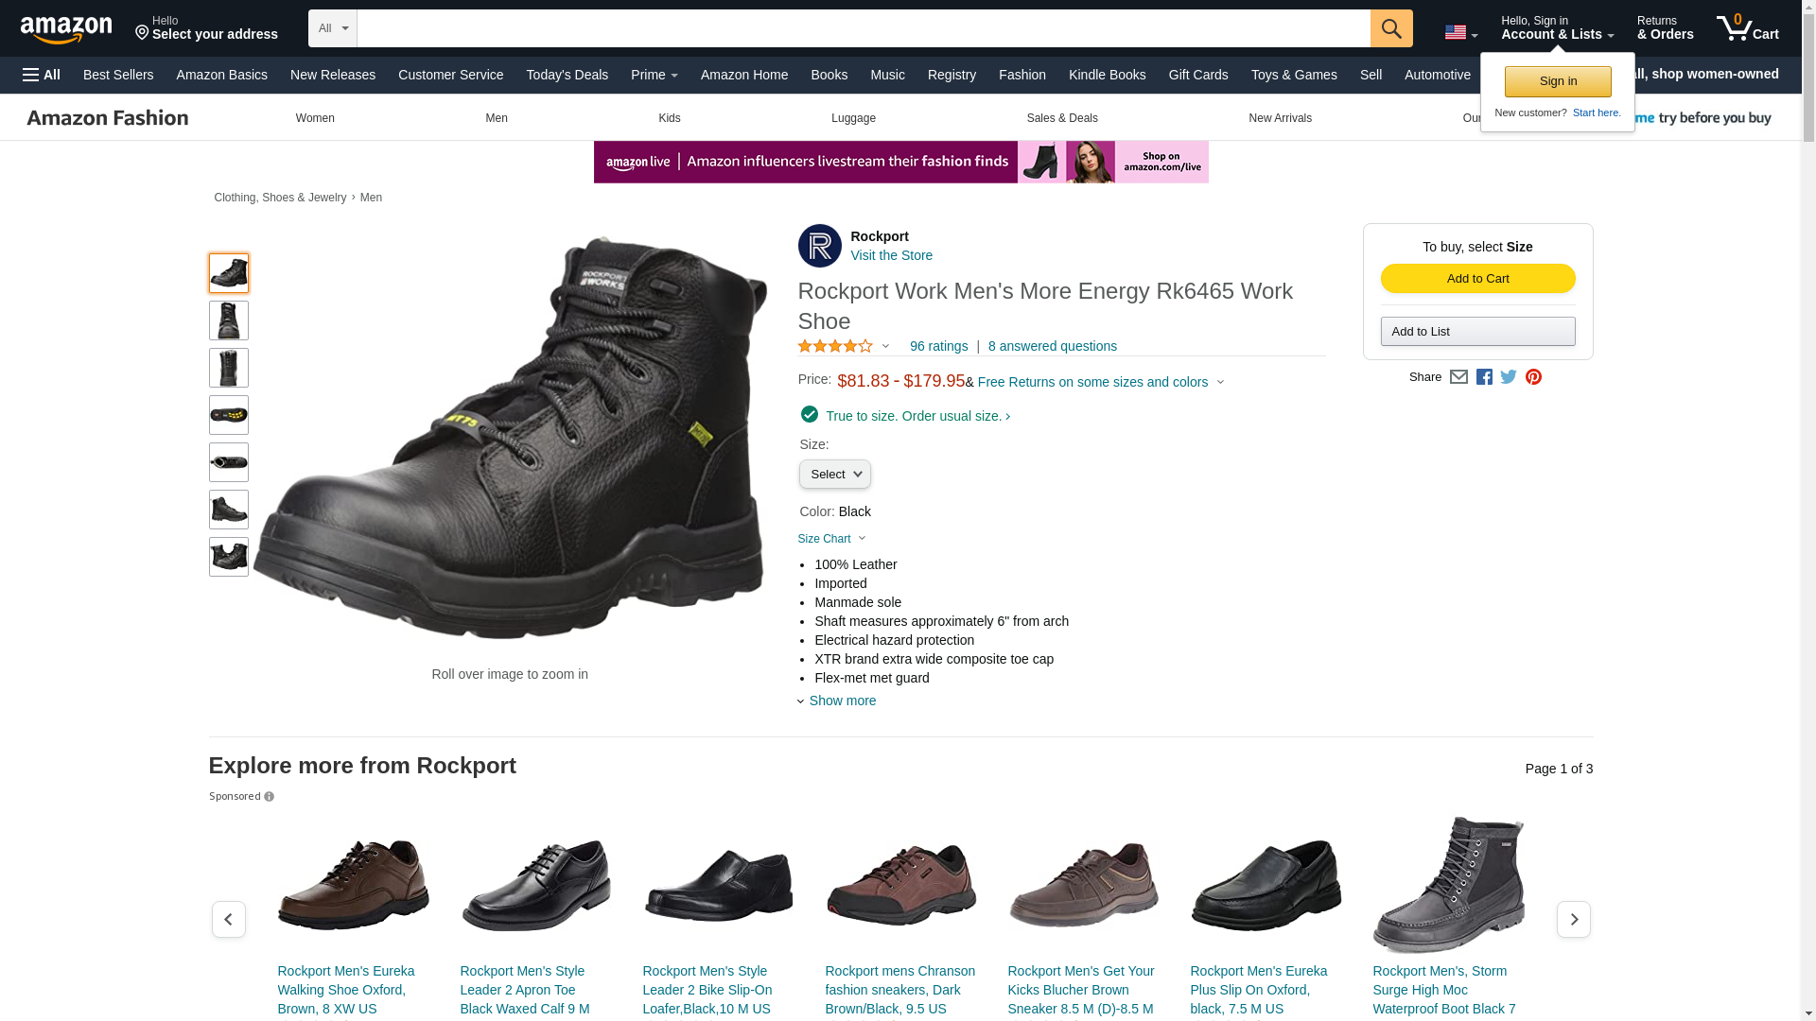Click the Add to Cart button
This screenshot has height=1021, width=1816.
pyautogui.click(x=1477, y=278)
